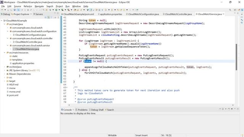Maximize the Console panel
Screen dimensions: 244x137
[238, 109]
